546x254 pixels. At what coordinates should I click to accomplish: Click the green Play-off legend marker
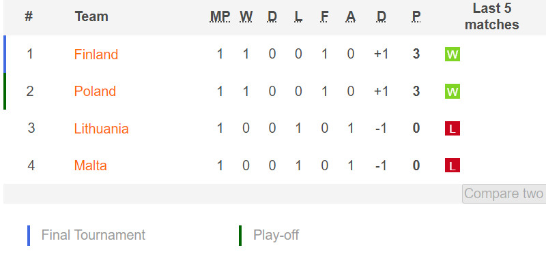[240, 236]
